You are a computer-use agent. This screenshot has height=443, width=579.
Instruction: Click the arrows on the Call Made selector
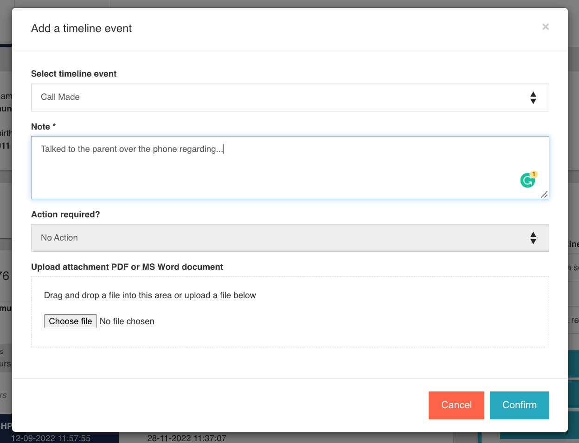pos(533,98)
